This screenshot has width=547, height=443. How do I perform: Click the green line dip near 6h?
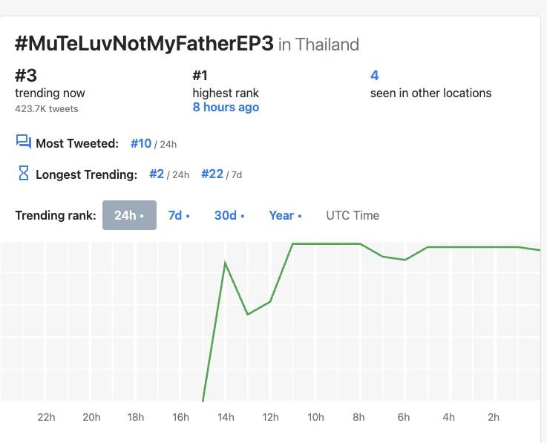click(x=404, y=260)
